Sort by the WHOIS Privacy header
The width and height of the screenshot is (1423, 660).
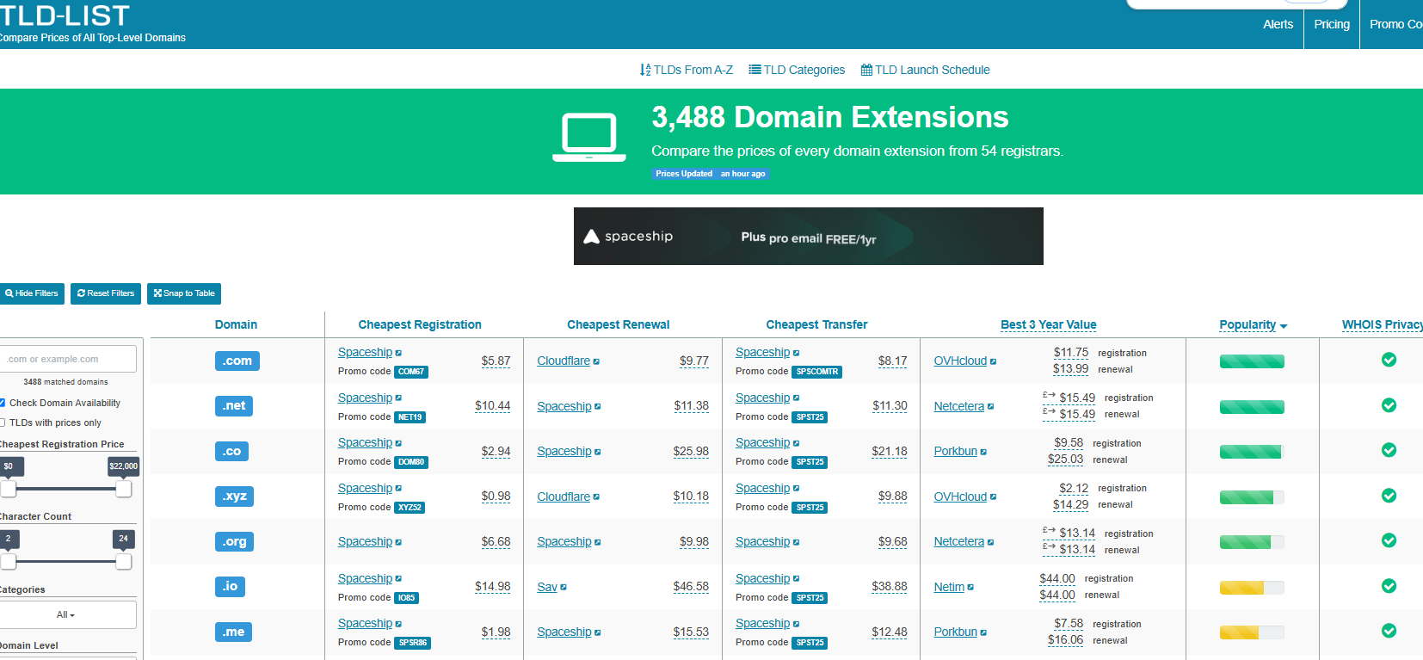1383,324
